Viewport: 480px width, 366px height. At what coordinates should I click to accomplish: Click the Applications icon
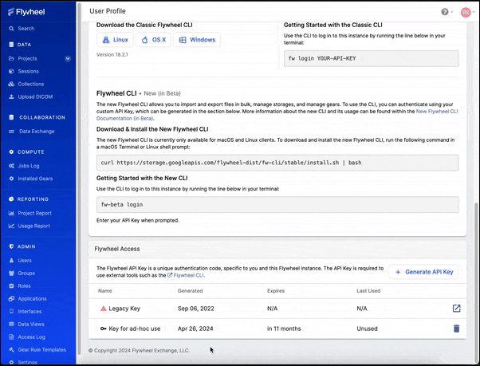tap(11, 299)
